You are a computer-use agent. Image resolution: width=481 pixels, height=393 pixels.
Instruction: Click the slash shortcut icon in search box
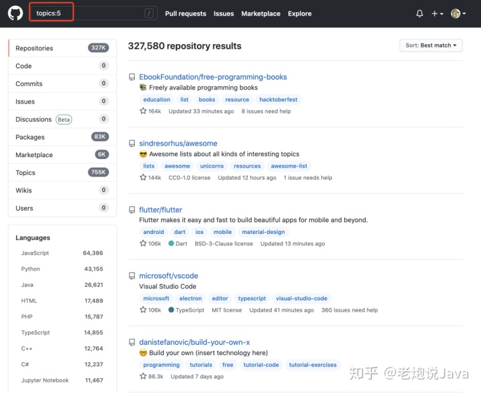click(149, 13)
